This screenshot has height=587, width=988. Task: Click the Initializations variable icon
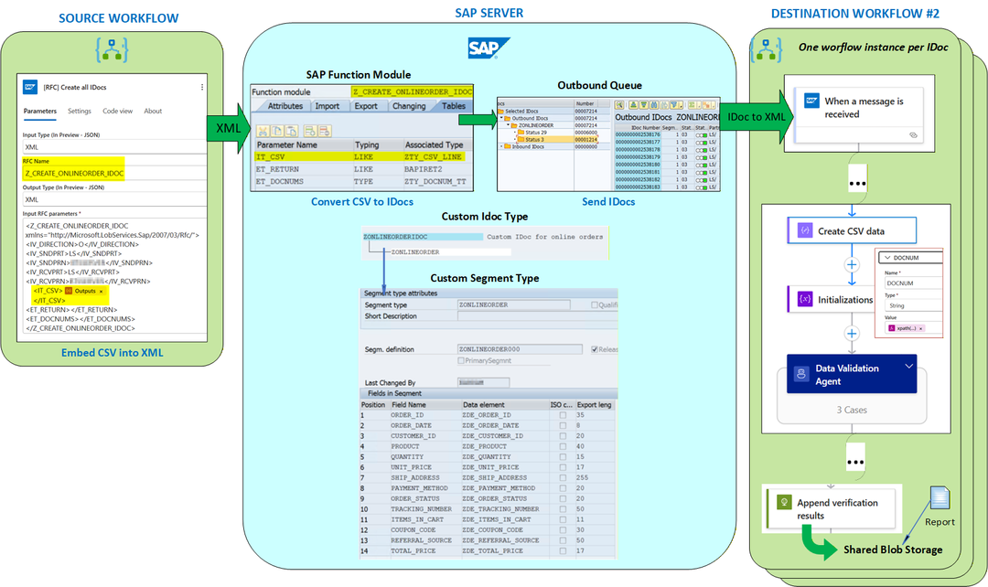pos(805,299)
